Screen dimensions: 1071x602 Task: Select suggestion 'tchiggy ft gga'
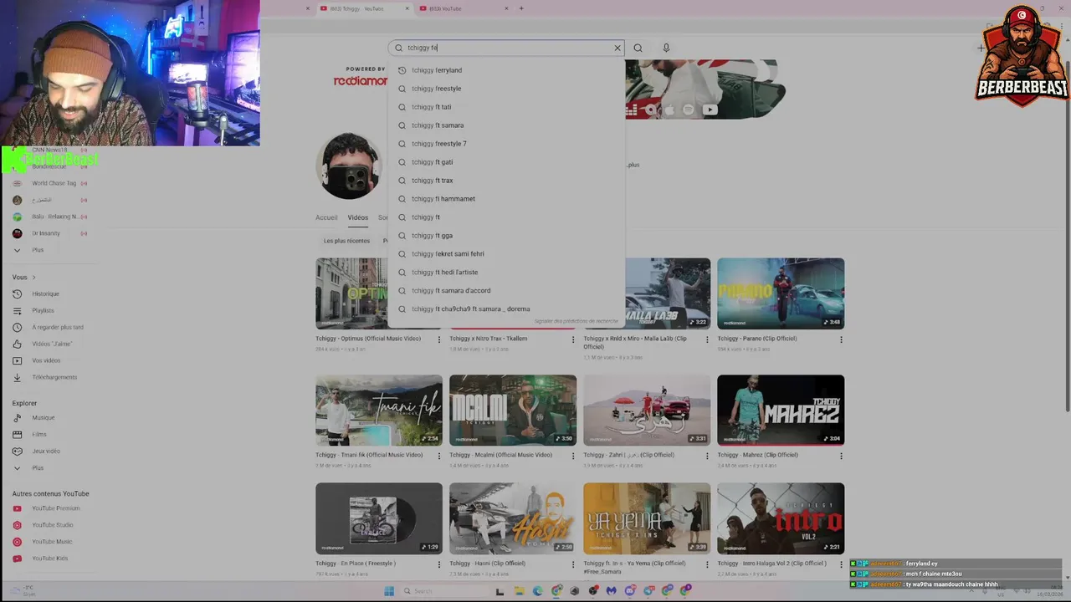(506, 236)
